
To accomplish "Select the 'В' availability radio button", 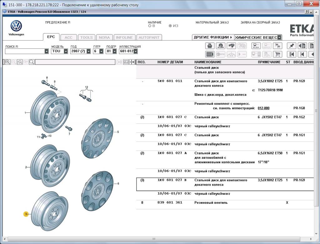I will tap(150, 26).
